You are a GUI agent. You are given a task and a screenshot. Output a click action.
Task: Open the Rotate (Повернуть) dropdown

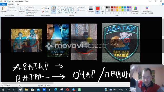click(x=31, y=13)
